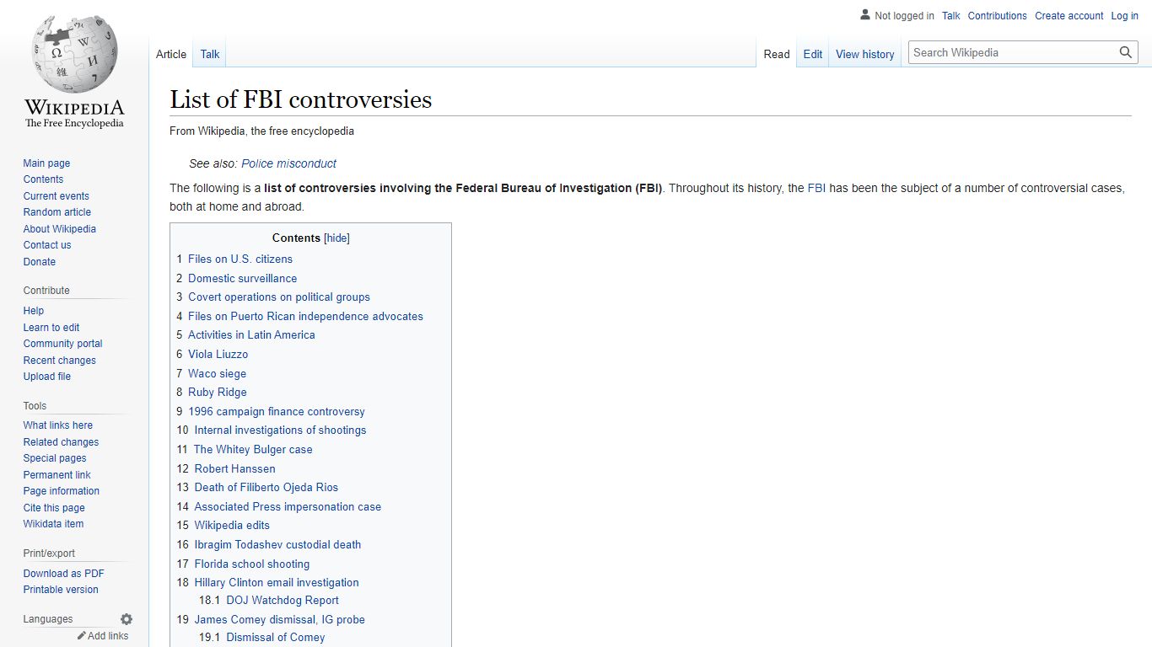This screenshot has height=647, width=1152.
Task: Open Learn to edit link
Action: 51,328
